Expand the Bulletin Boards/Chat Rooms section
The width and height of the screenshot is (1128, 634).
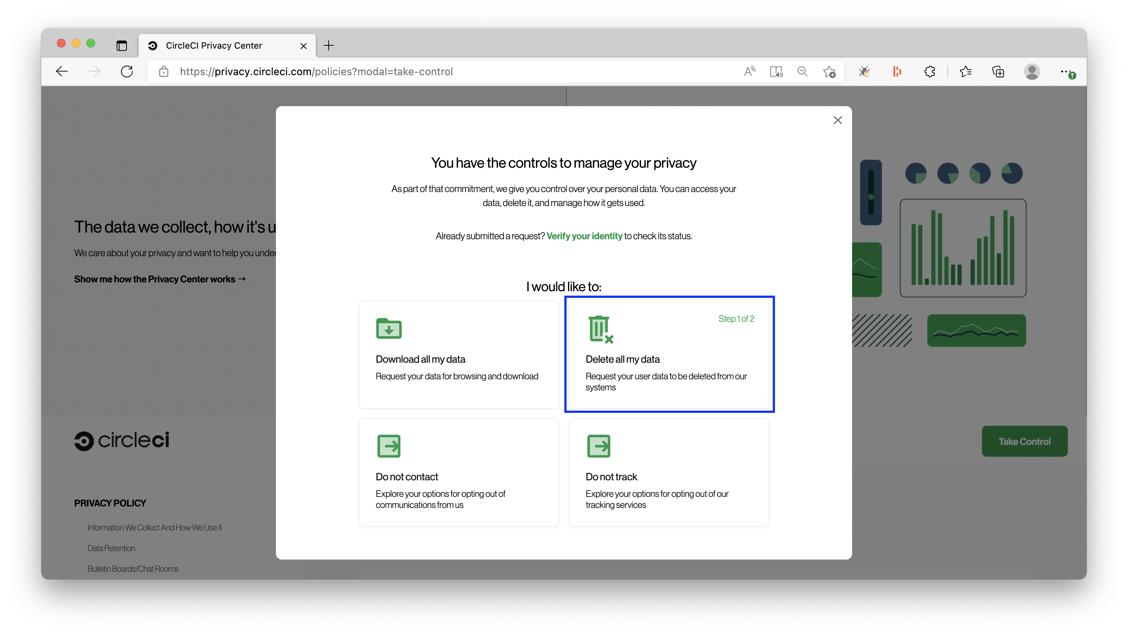pos(132,569)
